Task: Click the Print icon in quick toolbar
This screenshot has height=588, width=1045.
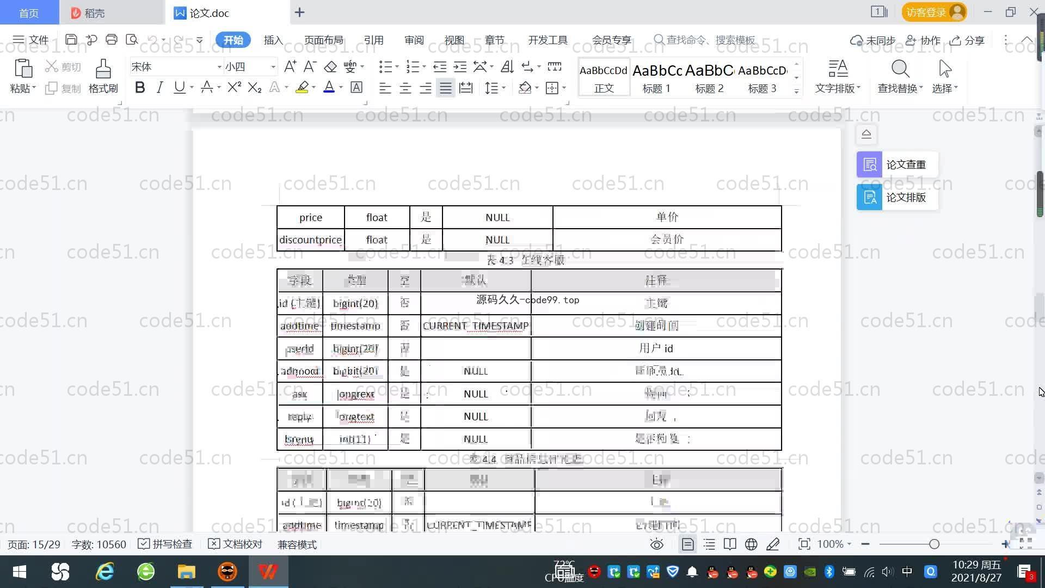Action: click(x=112, y=40)
